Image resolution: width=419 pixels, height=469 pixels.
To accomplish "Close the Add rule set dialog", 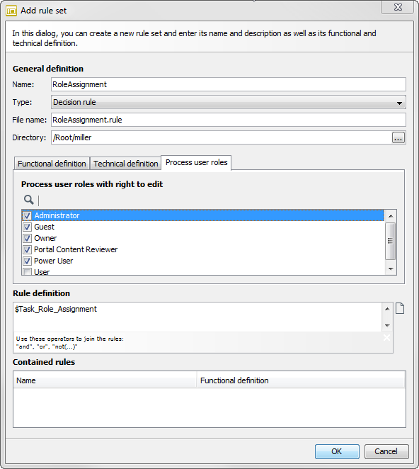I will (398, 7).
